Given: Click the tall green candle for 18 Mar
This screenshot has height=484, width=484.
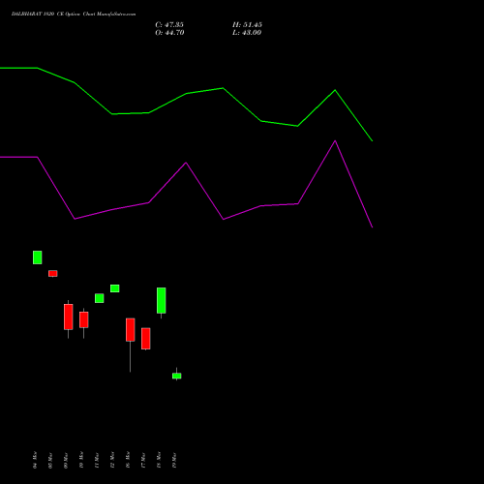Looking at the screenshot, I should tap(162, 300).
